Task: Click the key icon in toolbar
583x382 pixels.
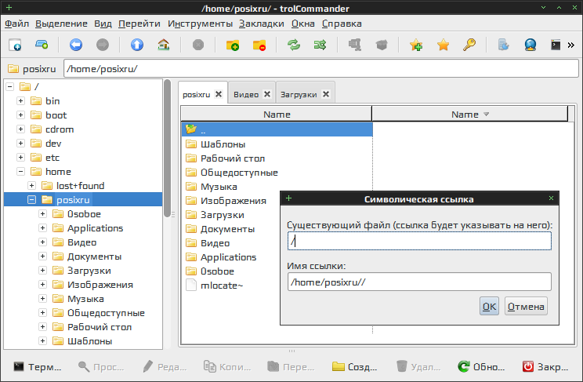Action: tap(469, 45)
